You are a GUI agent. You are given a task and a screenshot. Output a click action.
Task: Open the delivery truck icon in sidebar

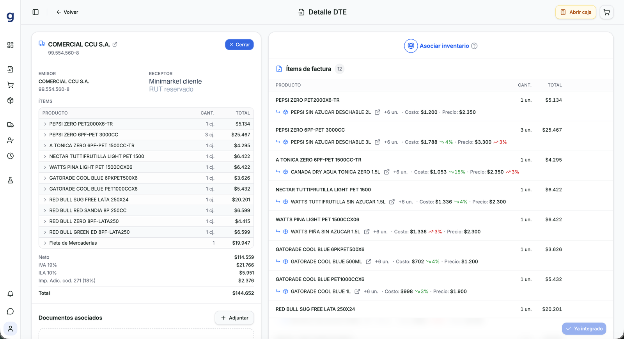click(11, 125)
